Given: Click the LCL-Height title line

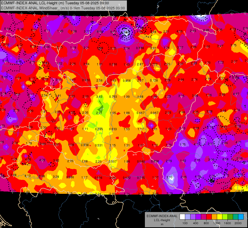Looking at the screenshot, I should pyautogui.click(x=55, y=3).
